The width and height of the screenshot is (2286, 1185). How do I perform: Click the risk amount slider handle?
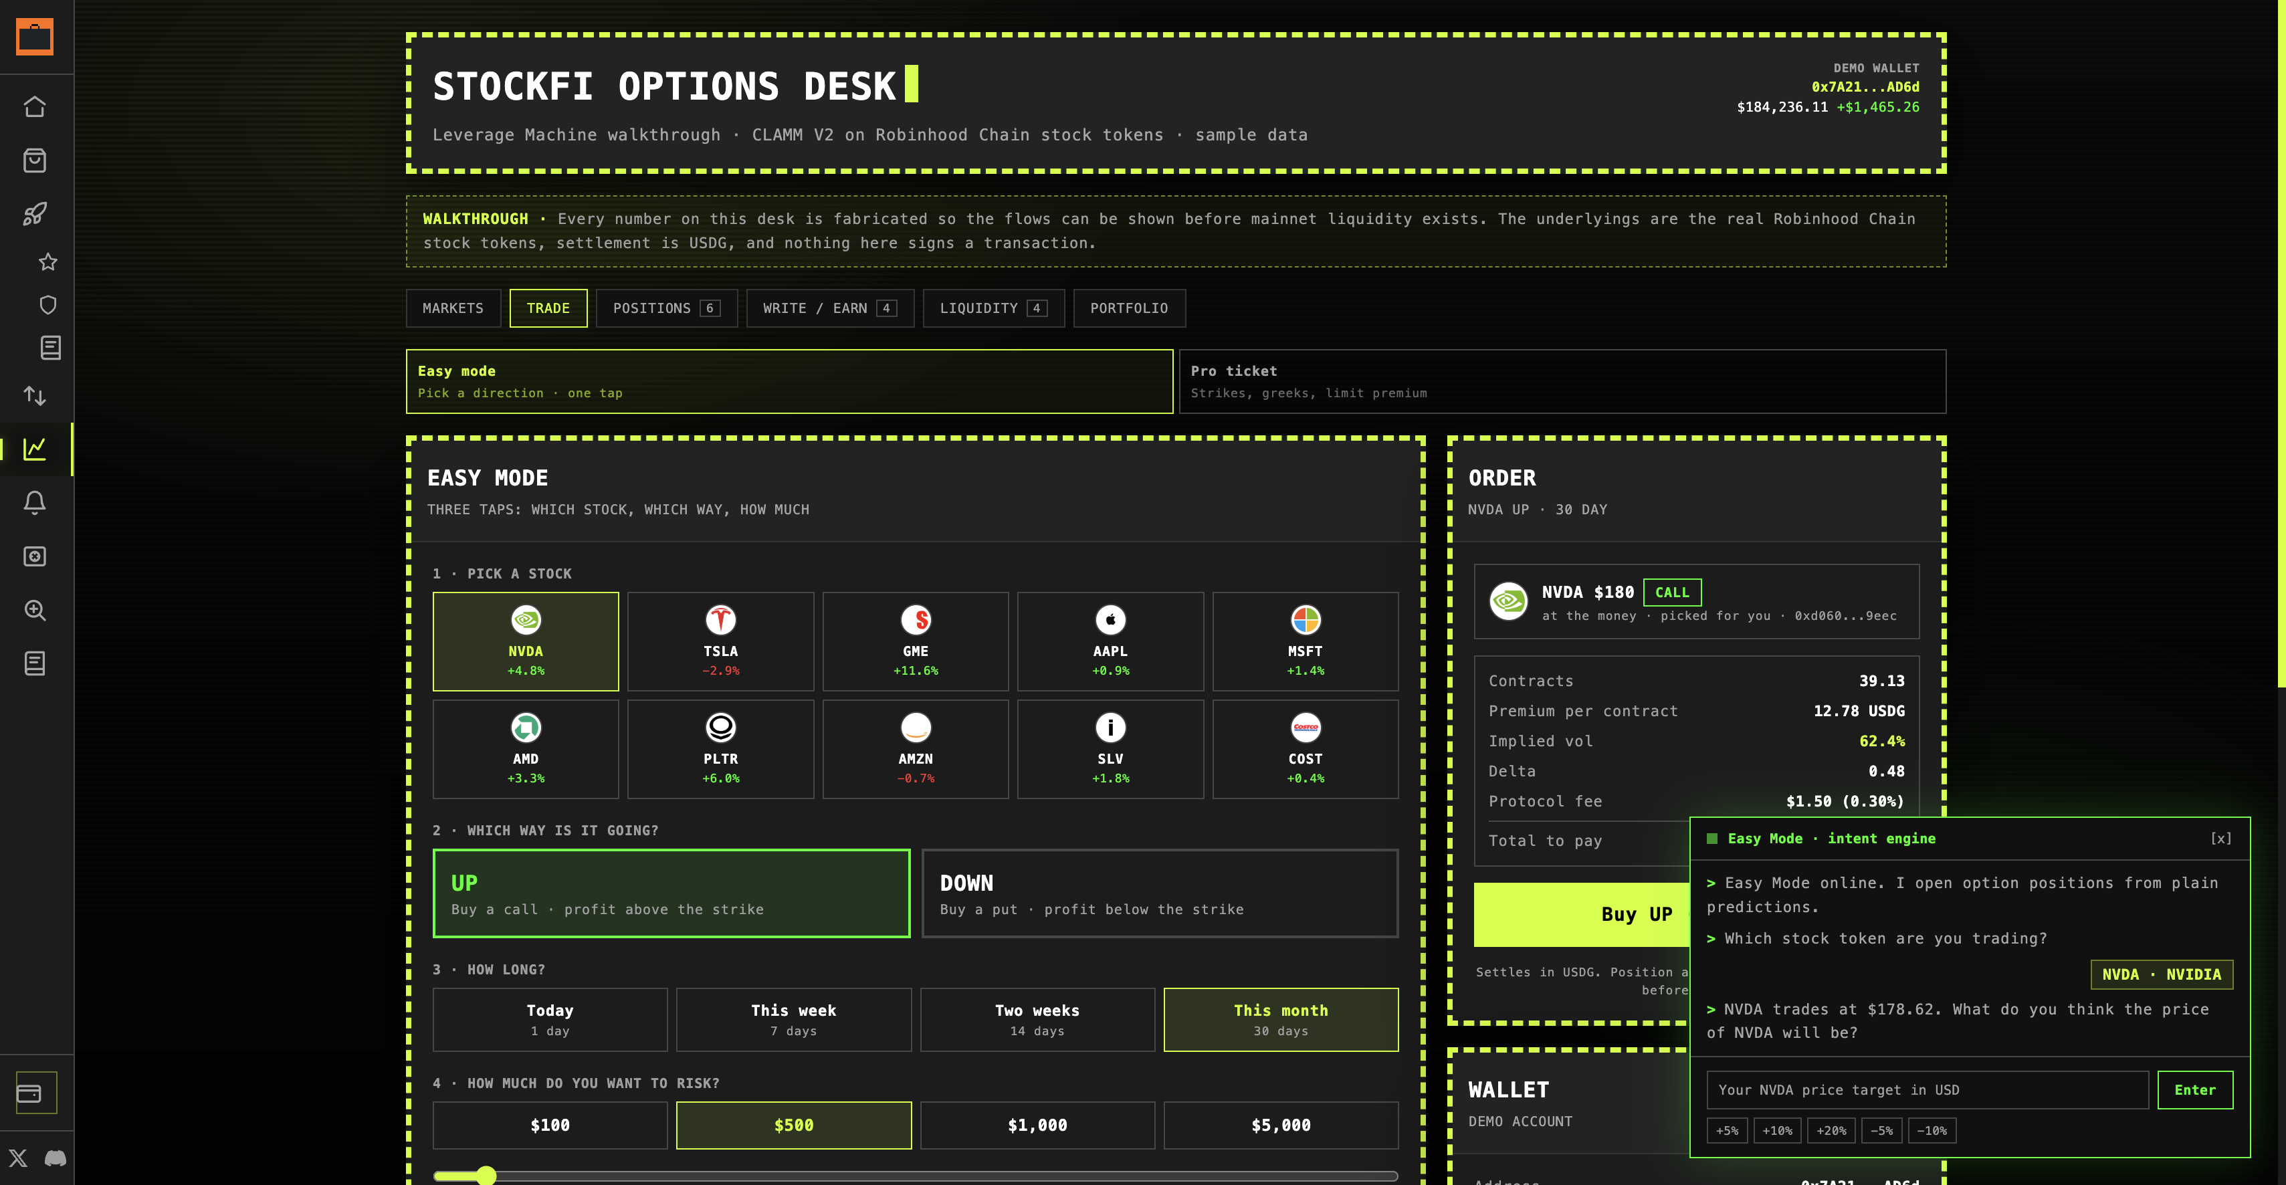(486, 1176)
